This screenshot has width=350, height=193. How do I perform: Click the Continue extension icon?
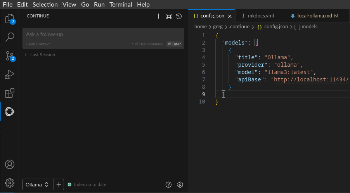[10, 112]
